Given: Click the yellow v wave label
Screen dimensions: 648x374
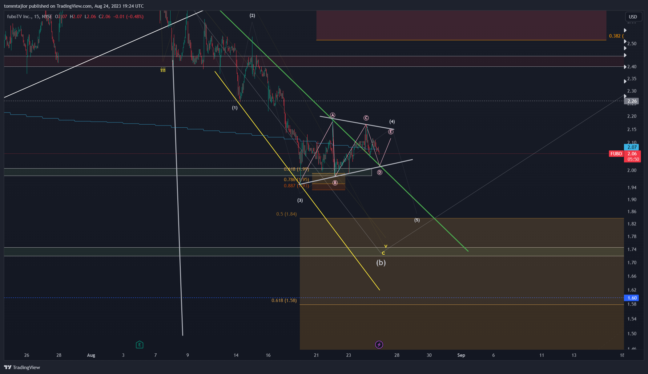Looking at the screenshot, I should (386, 246).
